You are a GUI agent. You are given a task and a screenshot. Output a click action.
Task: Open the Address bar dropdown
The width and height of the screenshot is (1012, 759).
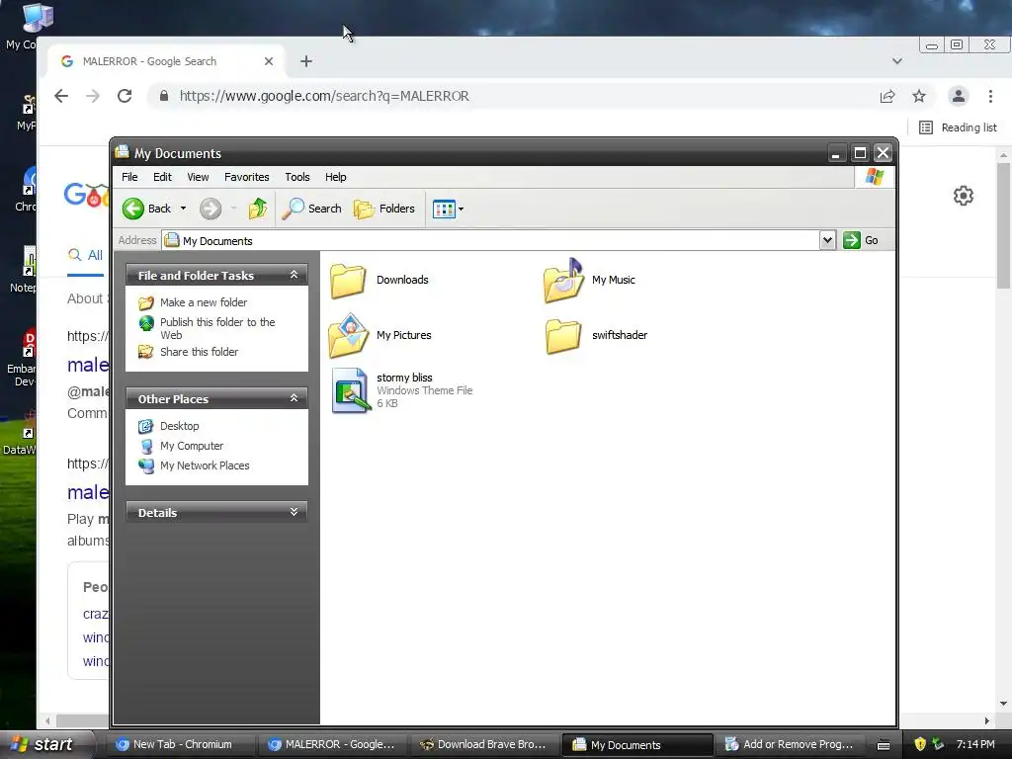coord(827,240)
